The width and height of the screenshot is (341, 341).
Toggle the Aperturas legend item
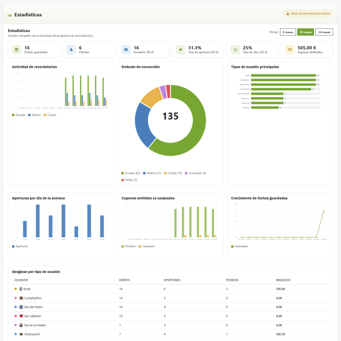(20, 246)
